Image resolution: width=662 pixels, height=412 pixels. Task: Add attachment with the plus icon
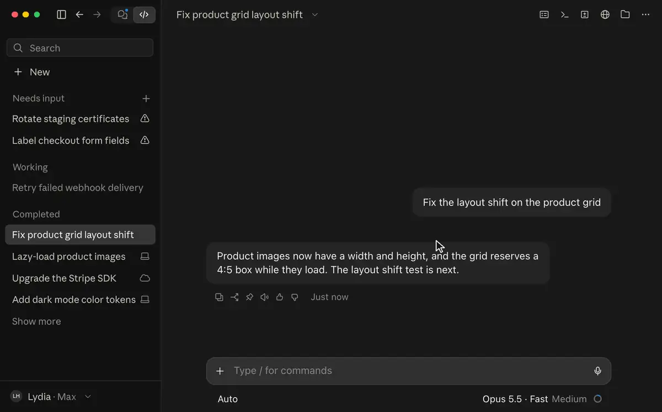point(220,371)
